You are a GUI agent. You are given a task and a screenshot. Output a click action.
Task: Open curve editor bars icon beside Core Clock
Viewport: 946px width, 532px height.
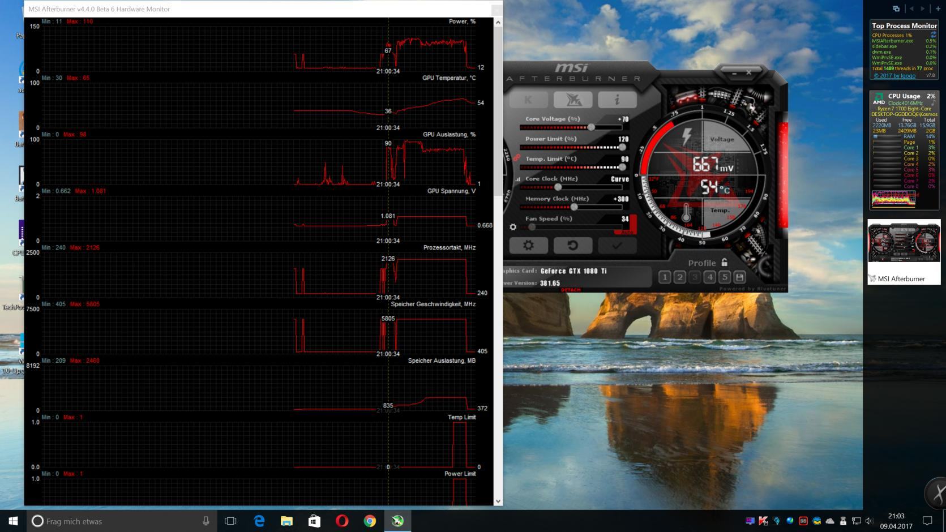517,179
